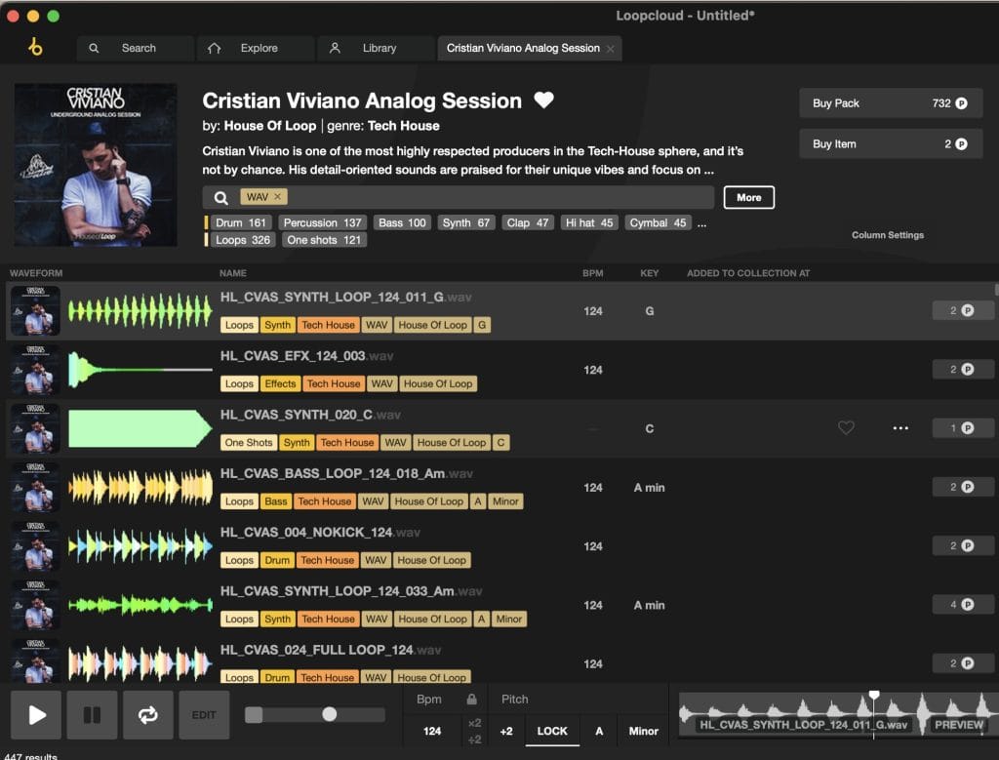Image resolution: width=999 pixels, height=760 pixels.
Task: Click the Pause button
Action: point(92,715)
